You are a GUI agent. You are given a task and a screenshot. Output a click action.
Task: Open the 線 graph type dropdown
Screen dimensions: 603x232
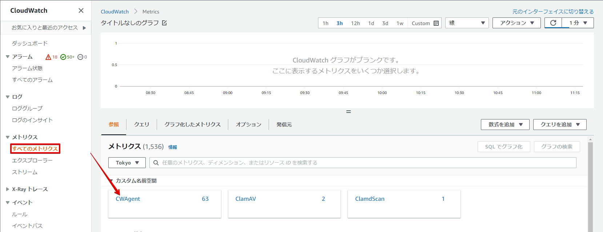pyautogui.click(x=467, y=23)
